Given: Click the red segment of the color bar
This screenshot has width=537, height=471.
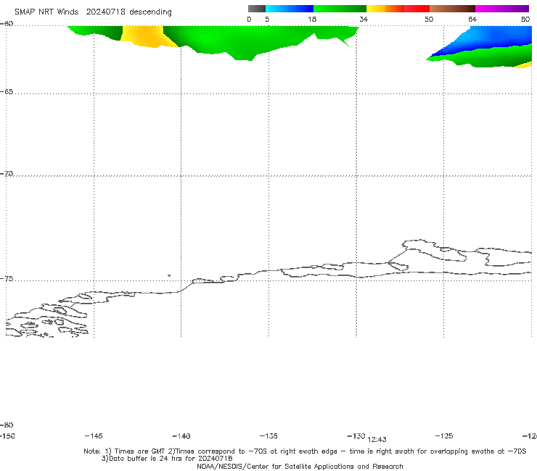Looking at the screenshot, I should tap(417, 9).
